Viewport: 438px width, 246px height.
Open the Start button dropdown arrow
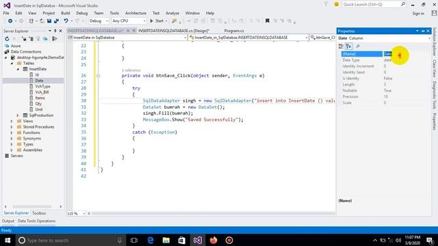(x=166, y=21)
